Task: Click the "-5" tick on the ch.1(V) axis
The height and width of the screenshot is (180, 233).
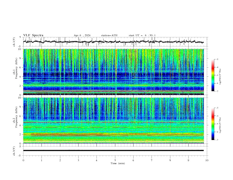Action: pos(20,46)
